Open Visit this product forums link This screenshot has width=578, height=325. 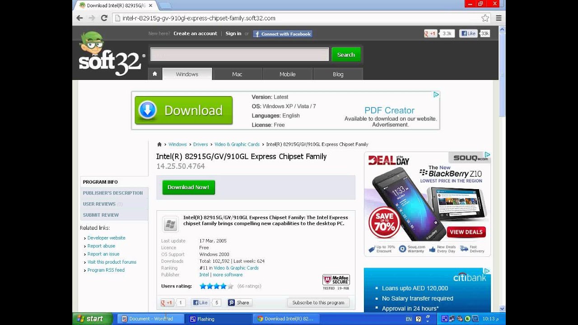[112, 262]
